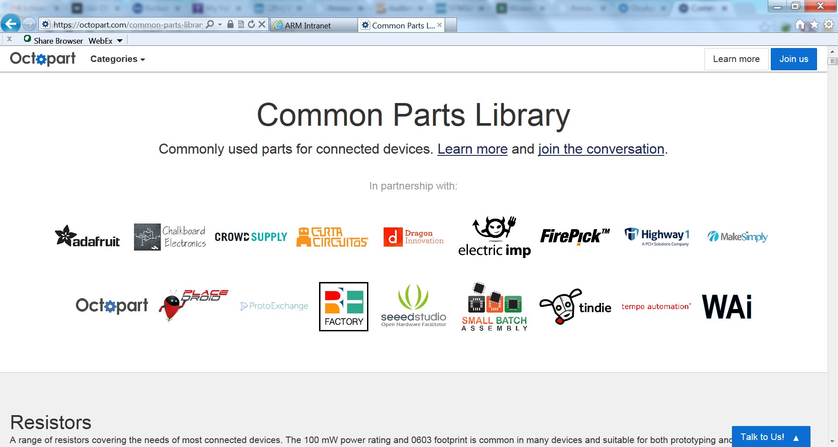This screenshot has width=838, height=447.
Task: Expand address bar history dropdown arrow
Action: [x=220, y=24]
